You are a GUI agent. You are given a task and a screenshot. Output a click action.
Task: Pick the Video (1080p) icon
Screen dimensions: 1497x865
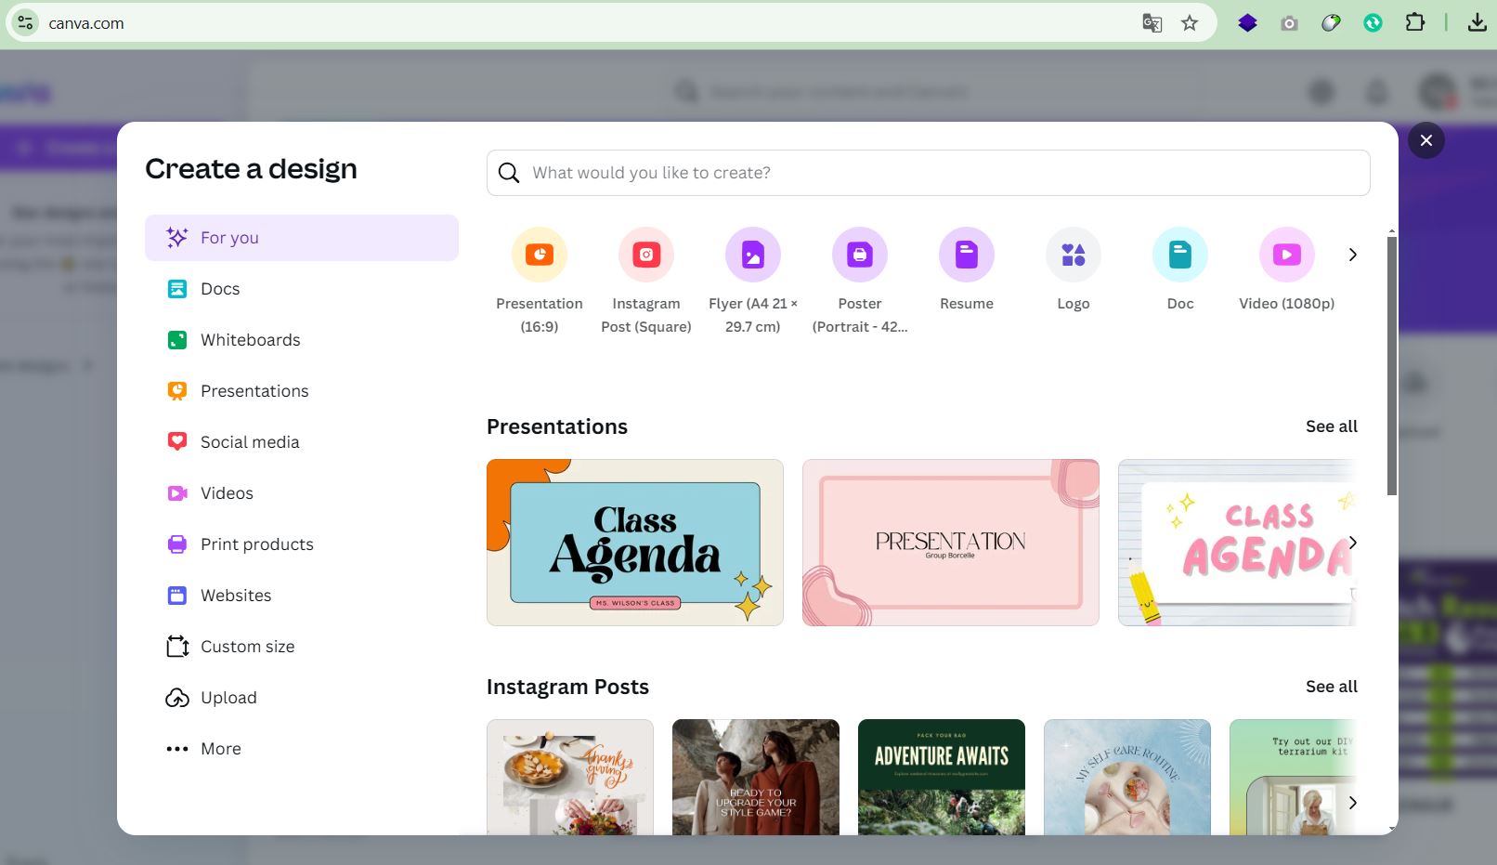coord(1287,255)
